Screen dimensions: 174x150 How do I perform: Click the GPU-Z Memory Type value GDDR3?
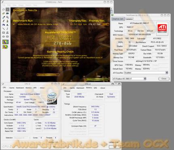tap(132, 54)
